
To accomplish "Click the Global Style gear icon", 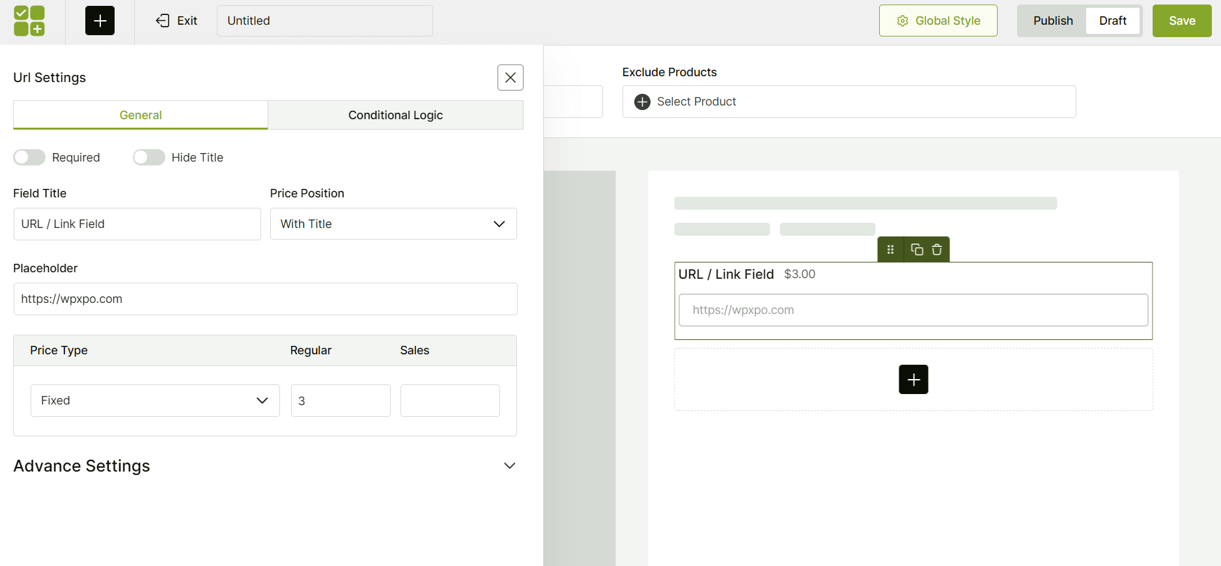I will (x=903, y=21).
